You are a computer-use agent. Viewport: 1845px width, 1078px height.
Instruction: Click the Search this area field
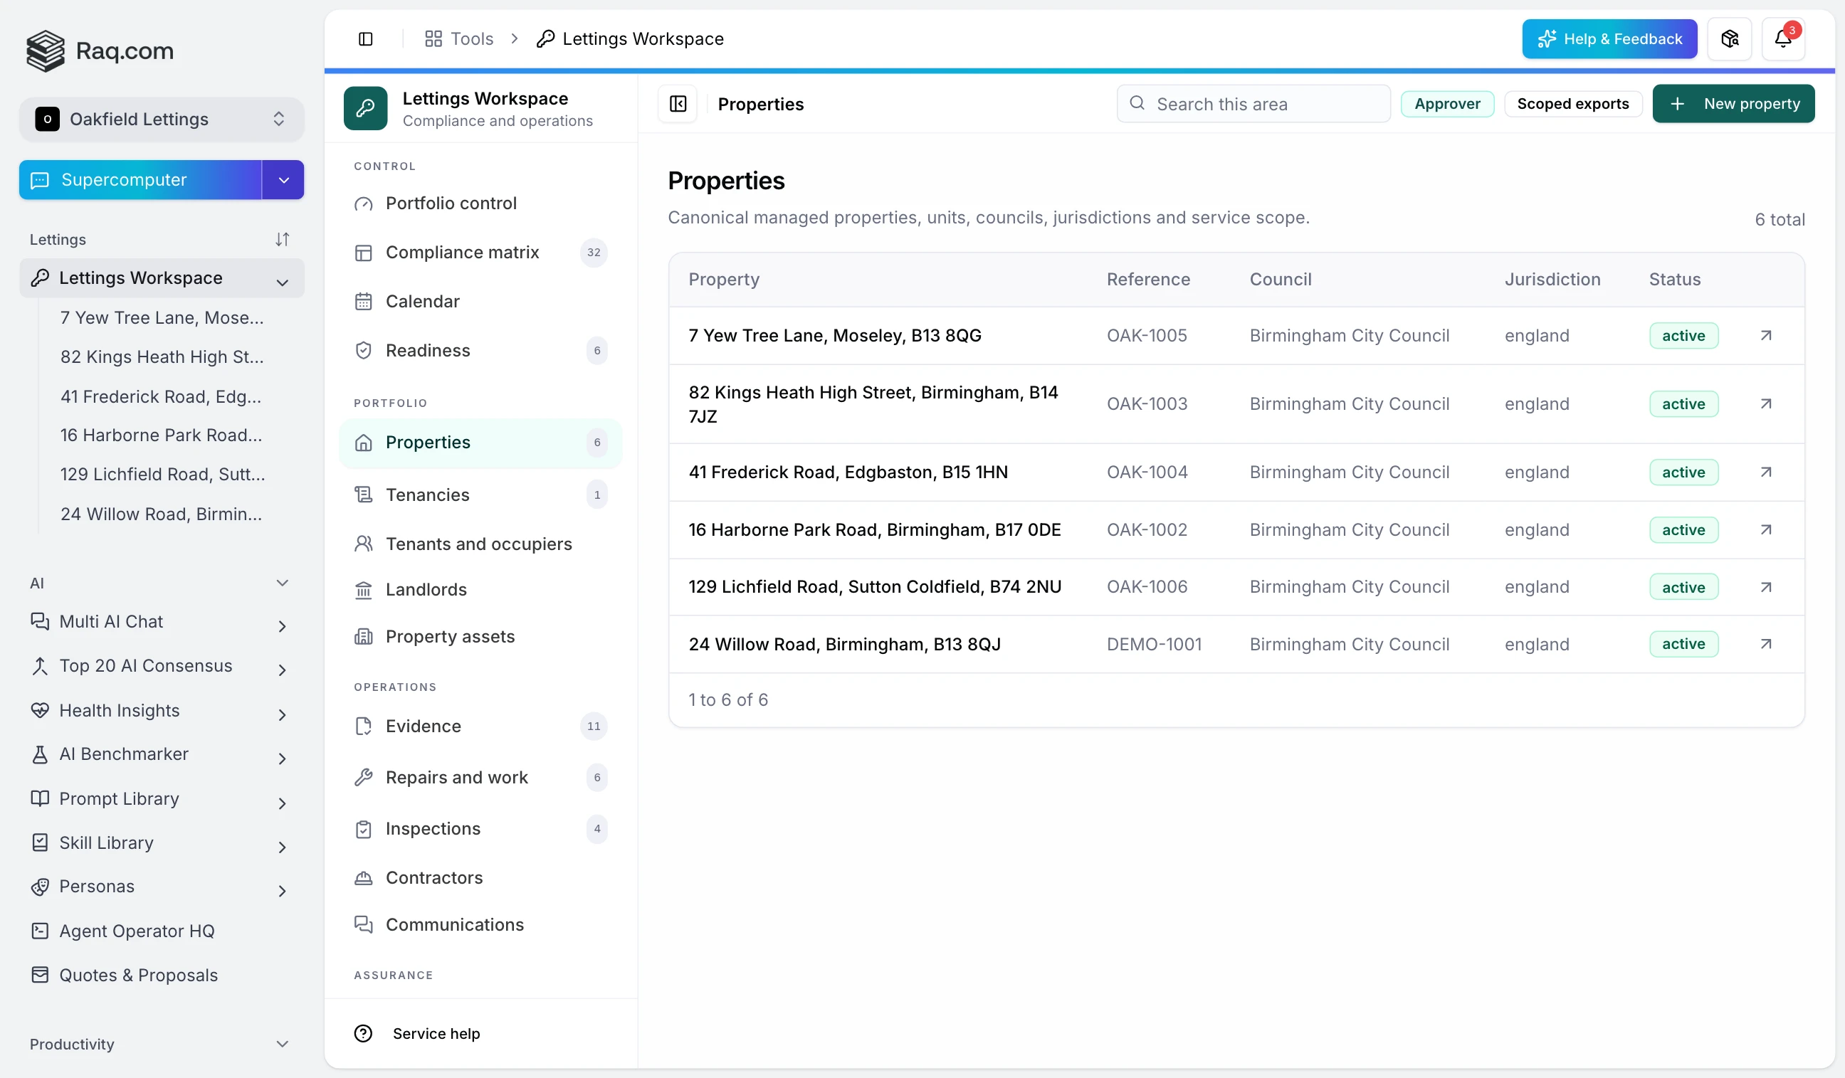click(x=1253, y=103)
